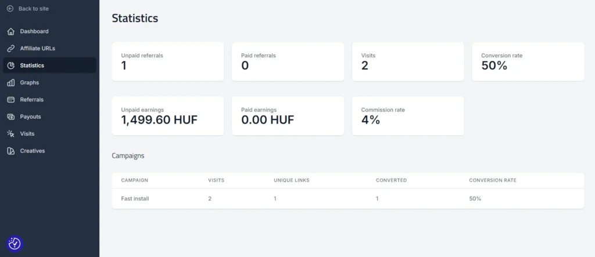
Task: Click the Statistics pie chart icon
Action: coord(10,66)
